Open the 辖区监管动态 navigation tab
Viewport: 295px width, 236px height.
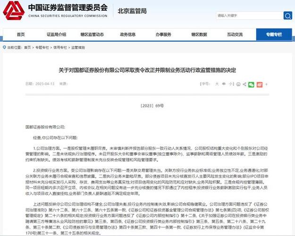click(92, 34)
